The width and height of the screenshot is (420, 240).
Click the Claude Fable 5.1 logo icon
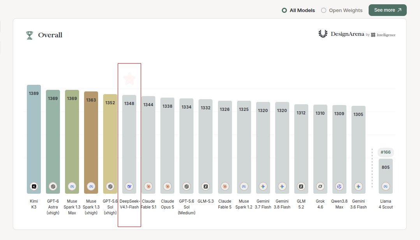(148, 186)
